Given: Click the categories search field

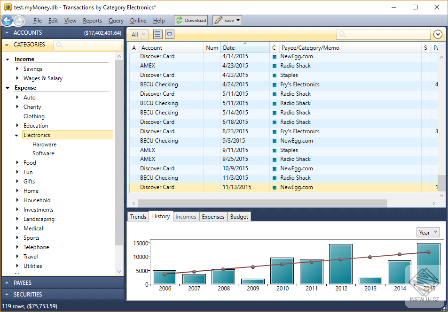Looking at the screenshot, I should tap(87, 45).
